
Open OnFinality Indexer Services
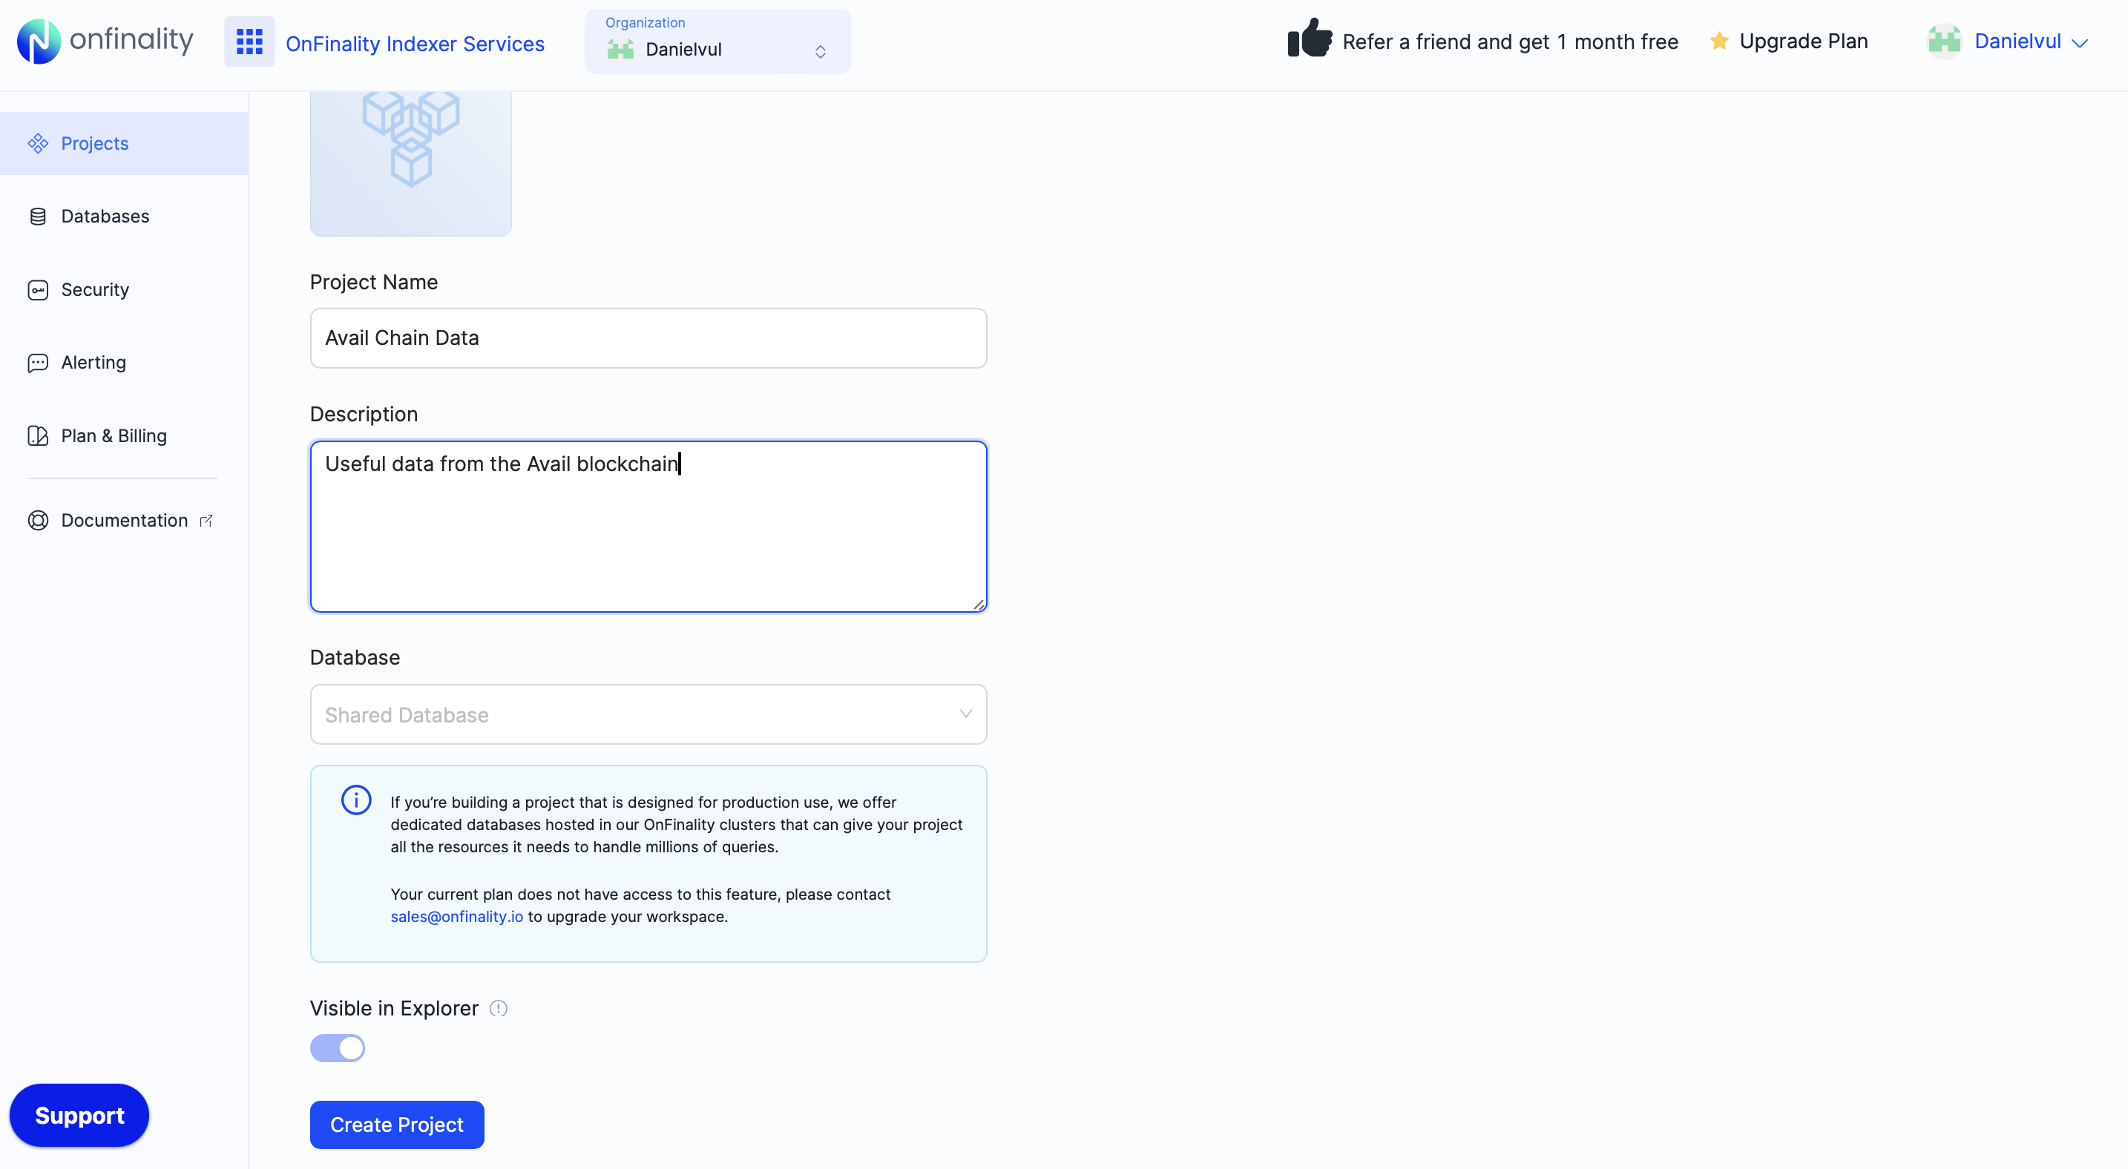[415, 42]
